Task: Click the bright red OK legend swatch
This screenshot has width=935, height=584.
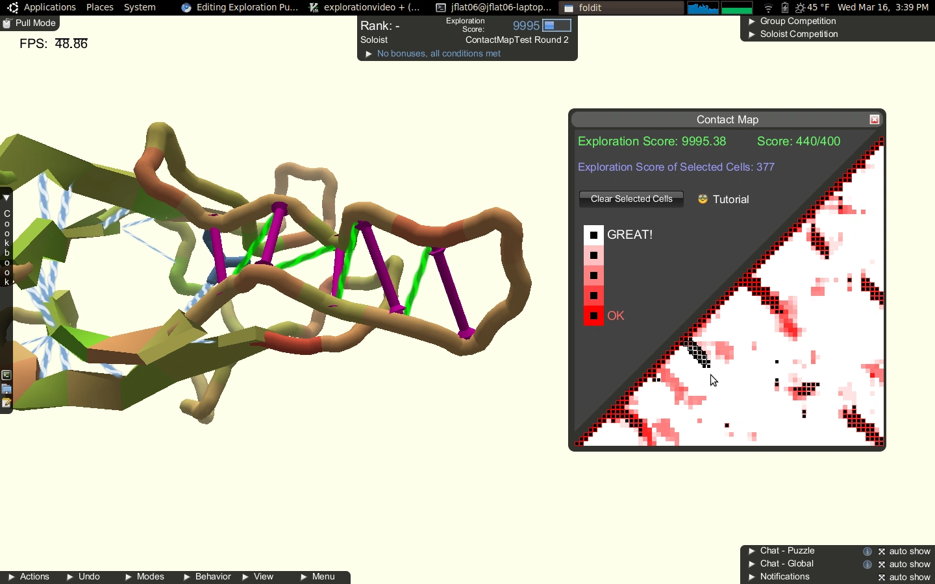Action: pos(593,316)
